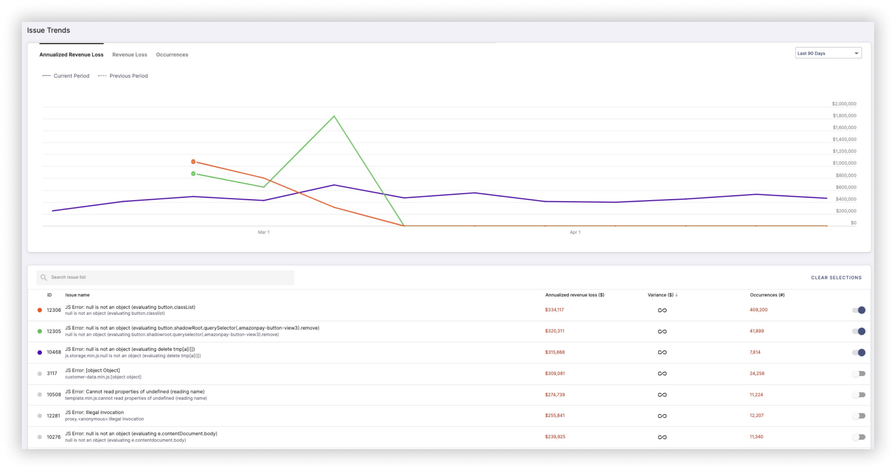896x471 pixels.
Task: Open the Last 90 Days dropdown
Action: point(828,53)
